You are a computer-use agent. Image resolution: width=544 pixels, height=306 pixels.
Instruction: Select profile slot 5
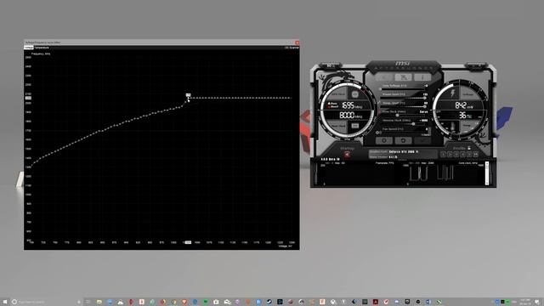(469, 154)
